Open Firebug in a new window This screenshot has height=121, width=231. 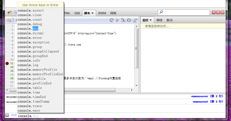[218, 12]
